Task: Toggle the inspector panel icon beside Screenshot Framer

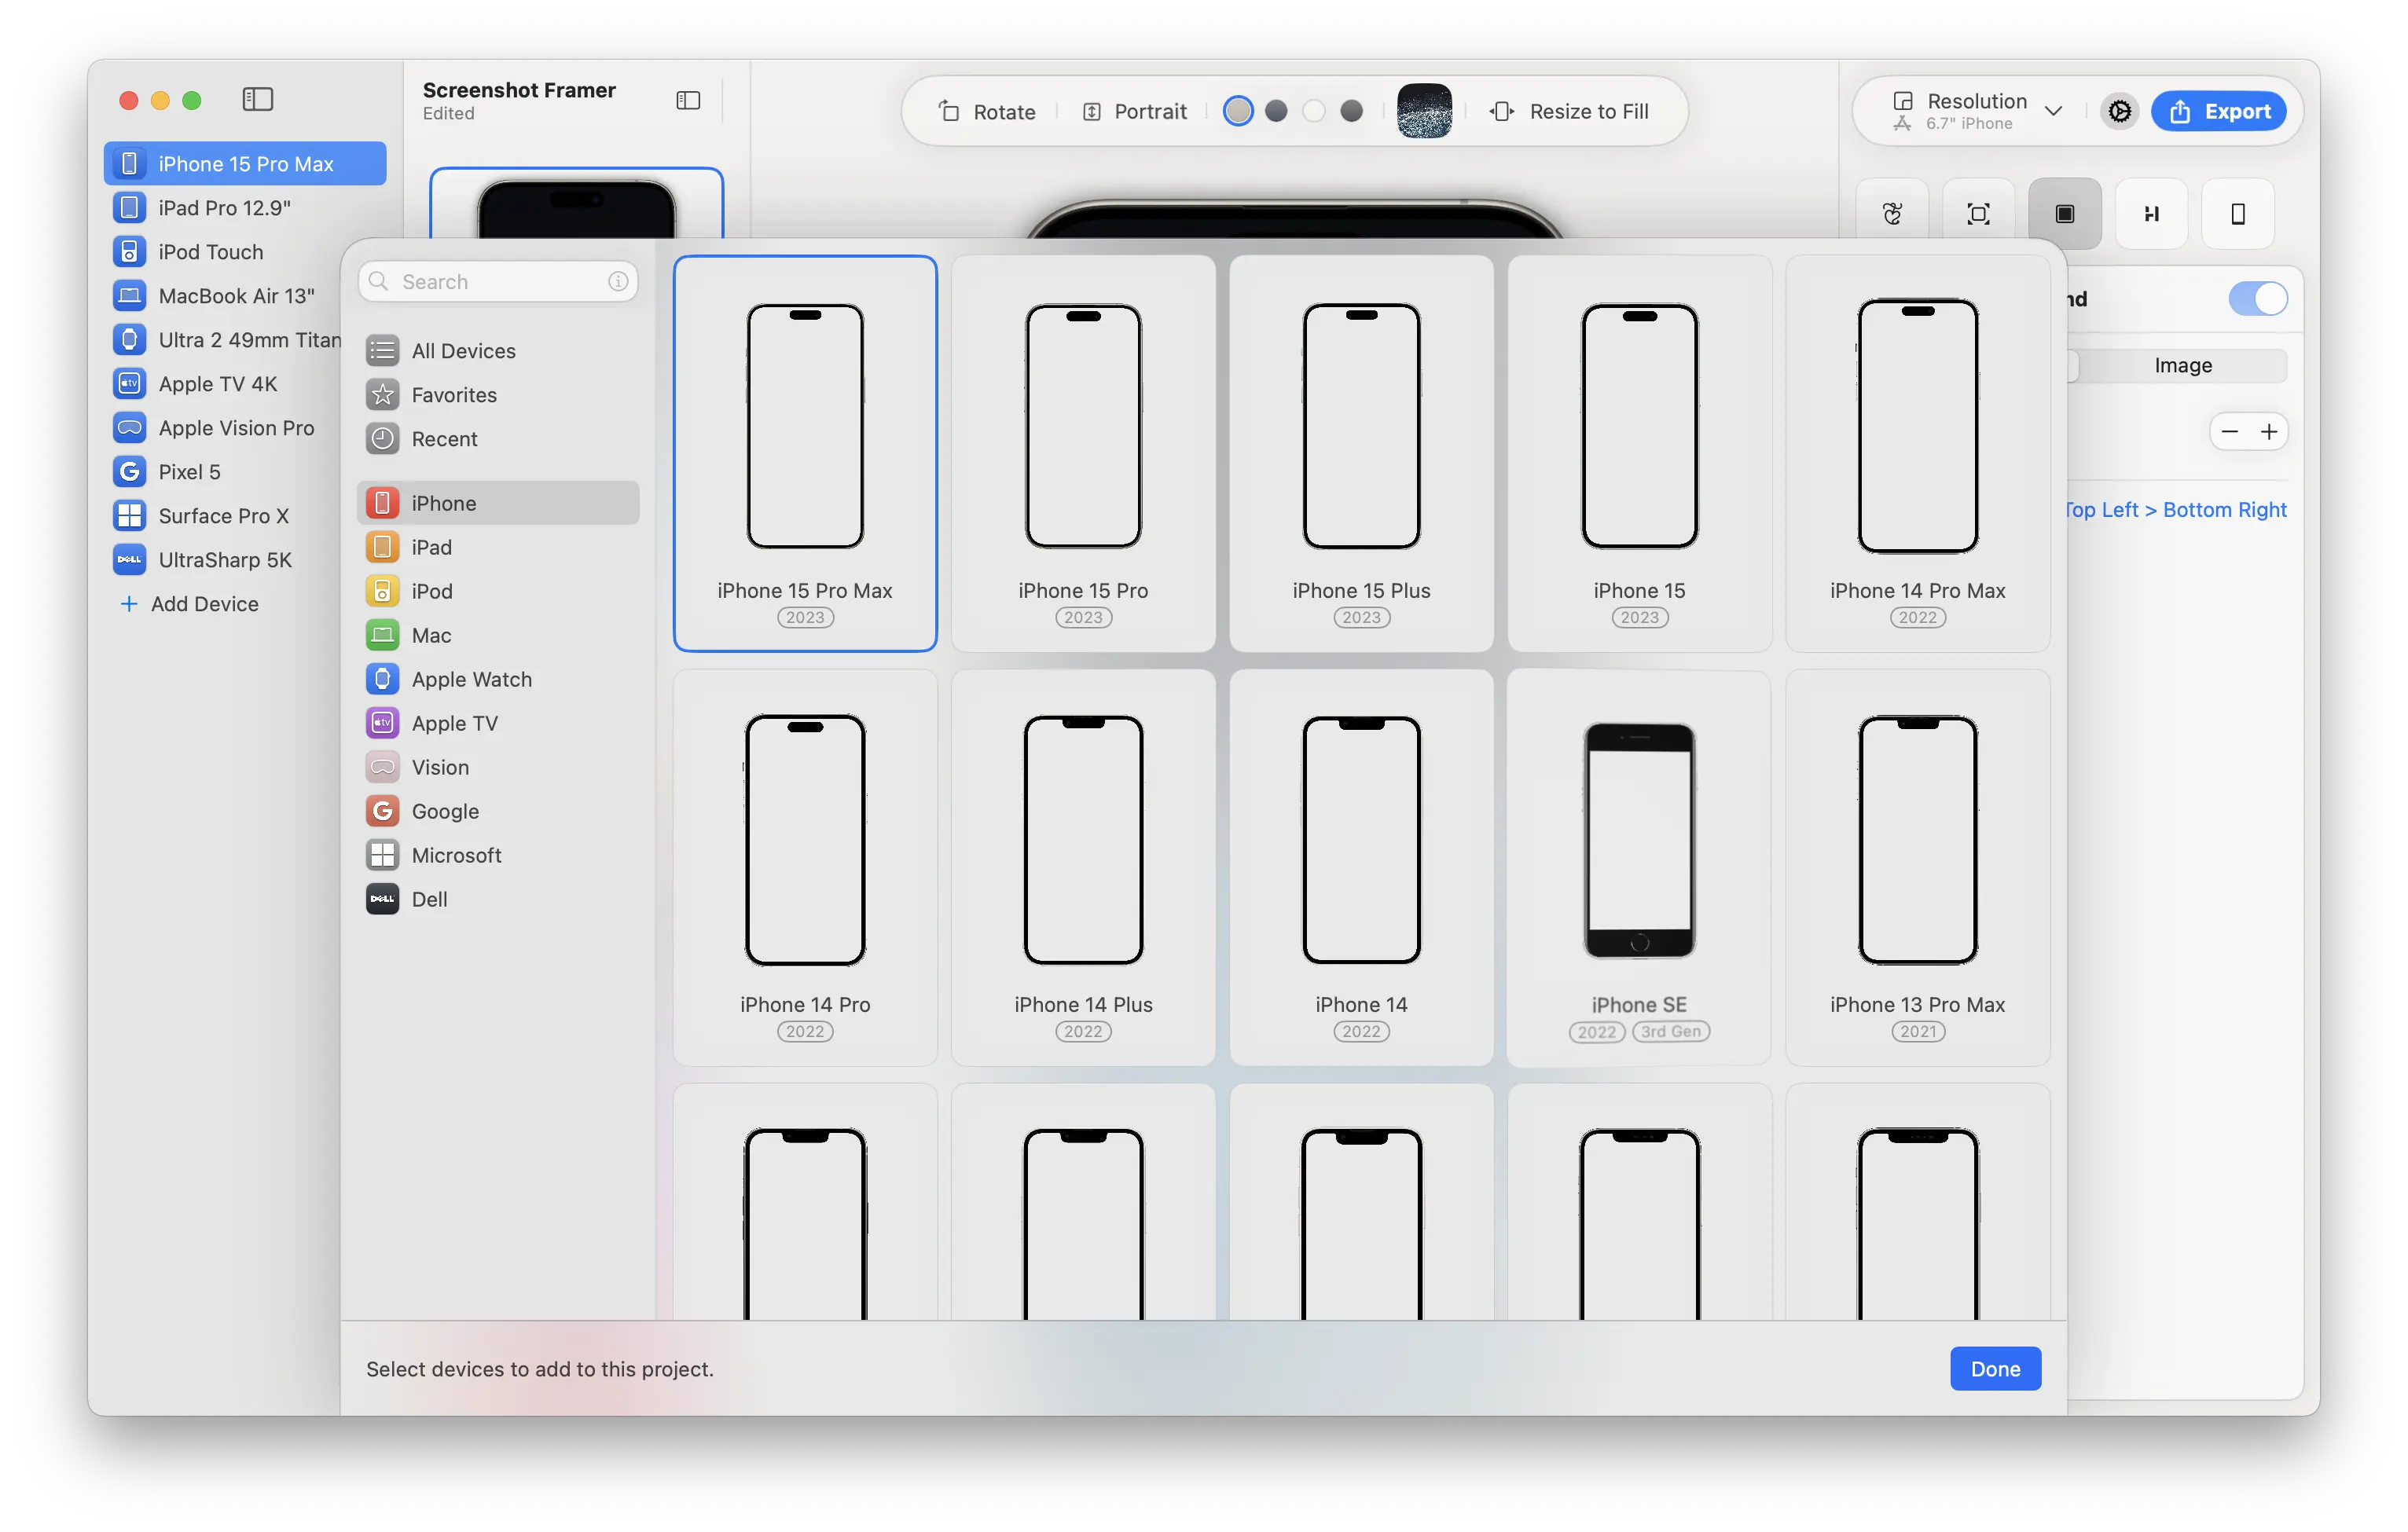Action: (x=688, y=100)
